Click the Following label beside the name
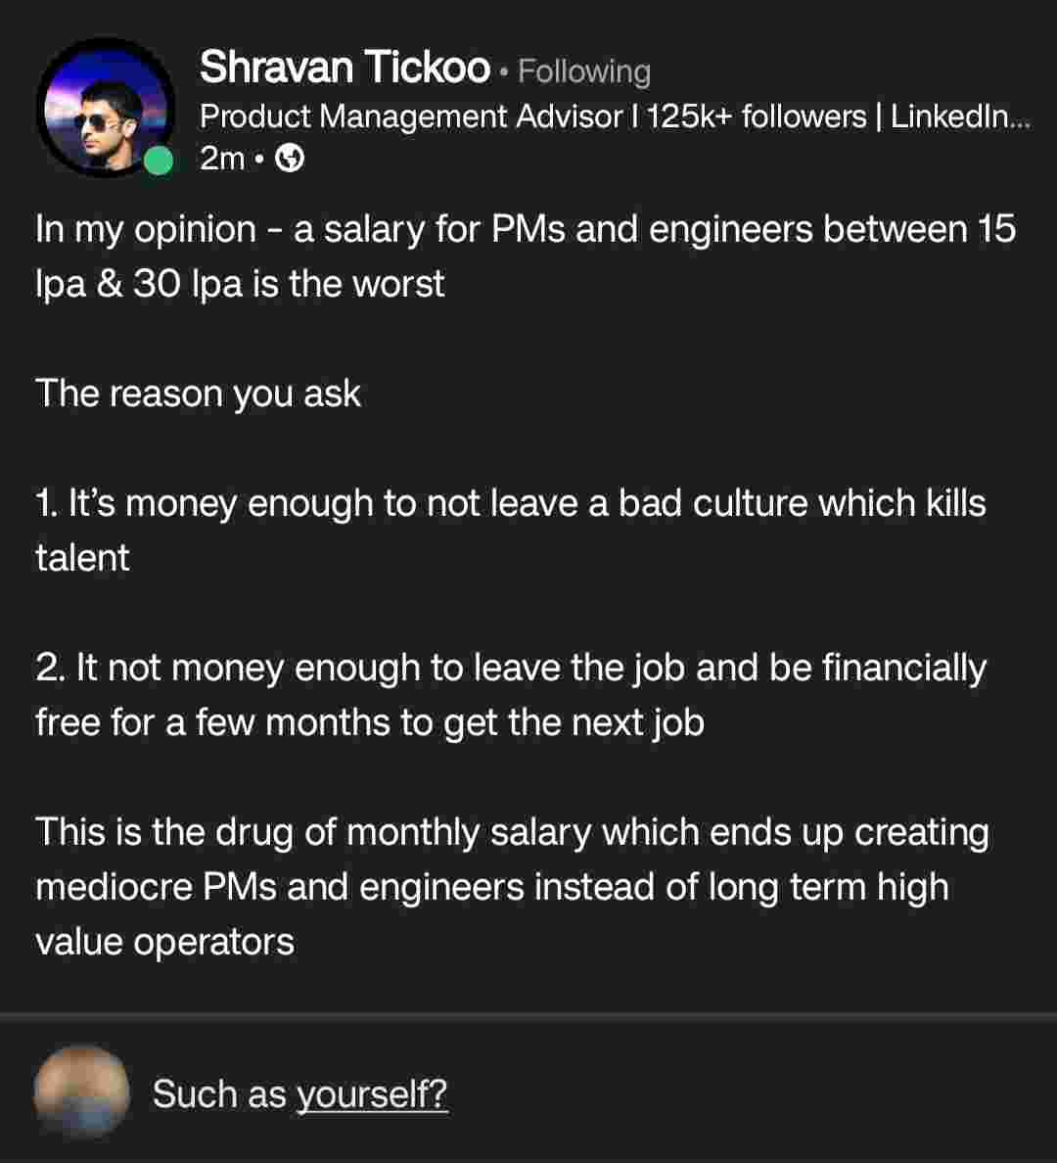This screenshot has height=1163, width=1057. [583, 71]
